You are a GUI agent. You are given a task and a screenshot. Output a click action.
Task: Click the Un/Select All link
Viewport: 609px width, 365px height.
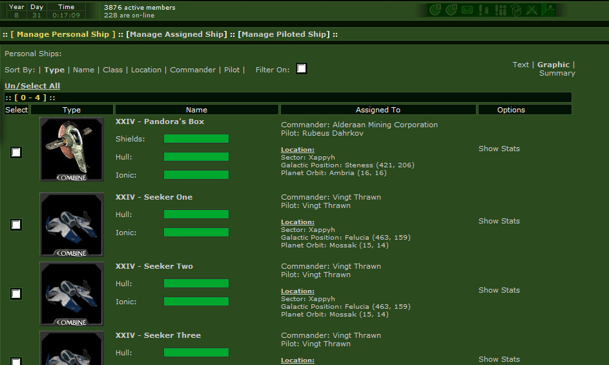click(32, 86)
